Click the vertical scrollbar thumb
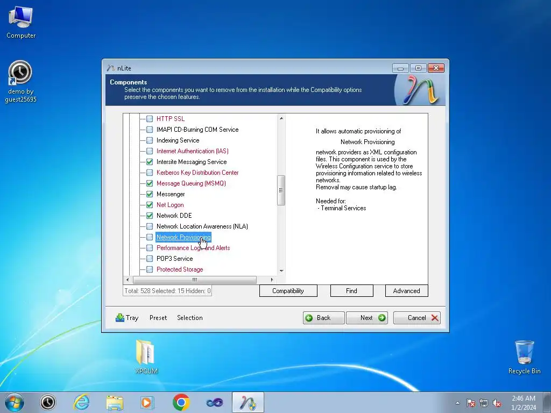This screenshot has height=413, width=551. click(x=281, y=190)
